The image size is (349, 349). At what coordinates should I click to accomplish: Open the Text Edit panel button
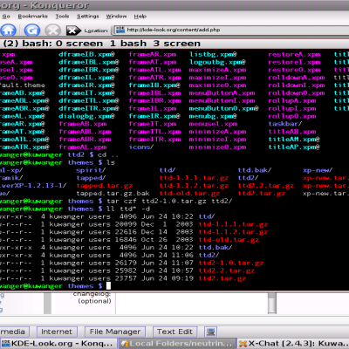pos(174,332)
